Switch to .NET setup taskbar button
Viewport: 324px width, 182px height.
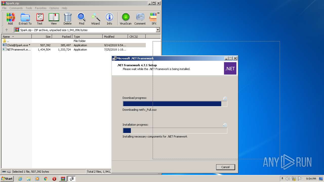pos(72,179)
